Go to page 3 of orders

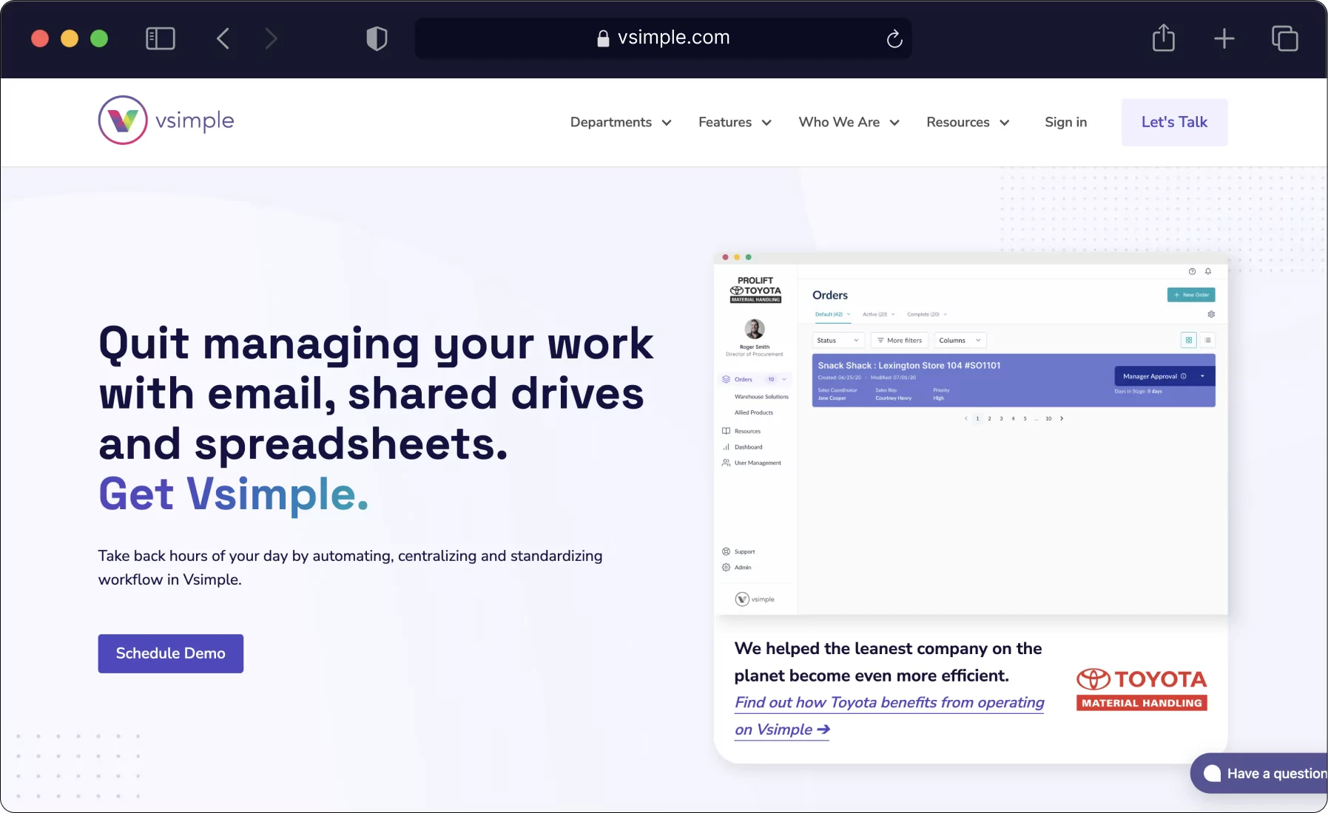pyautogui.click(x=1001, y=419)
